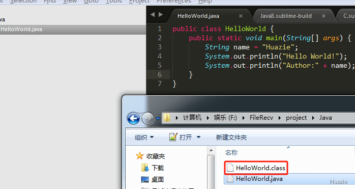Screen dimensions: 355x189
Task: Click the Explorer forward arrow button
Action: pos(147,118)
